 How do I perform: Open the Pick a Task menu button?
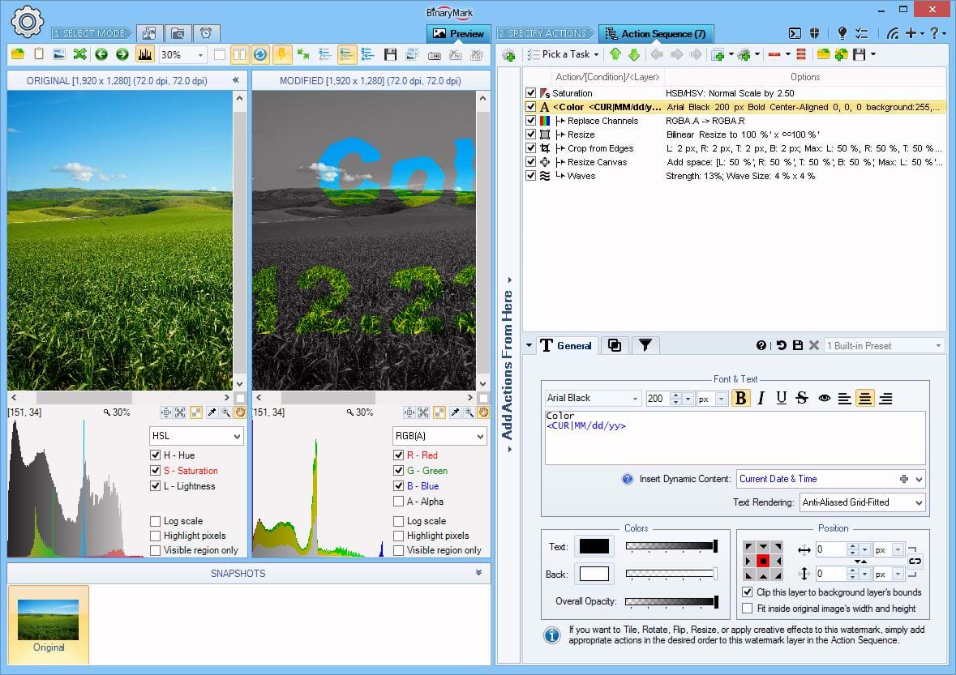coord(564,54)
